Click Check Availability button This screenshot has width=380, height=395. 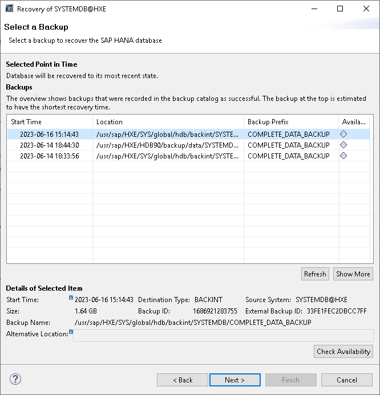[x=343, y=352]
